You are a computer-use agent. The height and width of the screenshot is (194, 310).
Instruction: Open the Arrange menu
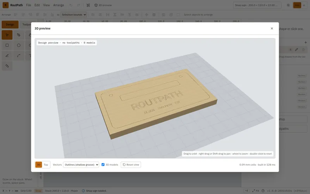(59, 5)
